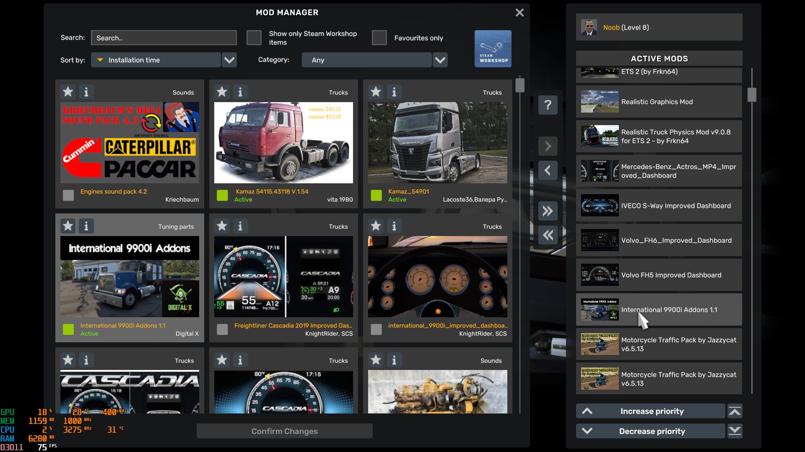
Task: Favourite the Engines sound pack 4.2 star
Action: click(68, 92)
